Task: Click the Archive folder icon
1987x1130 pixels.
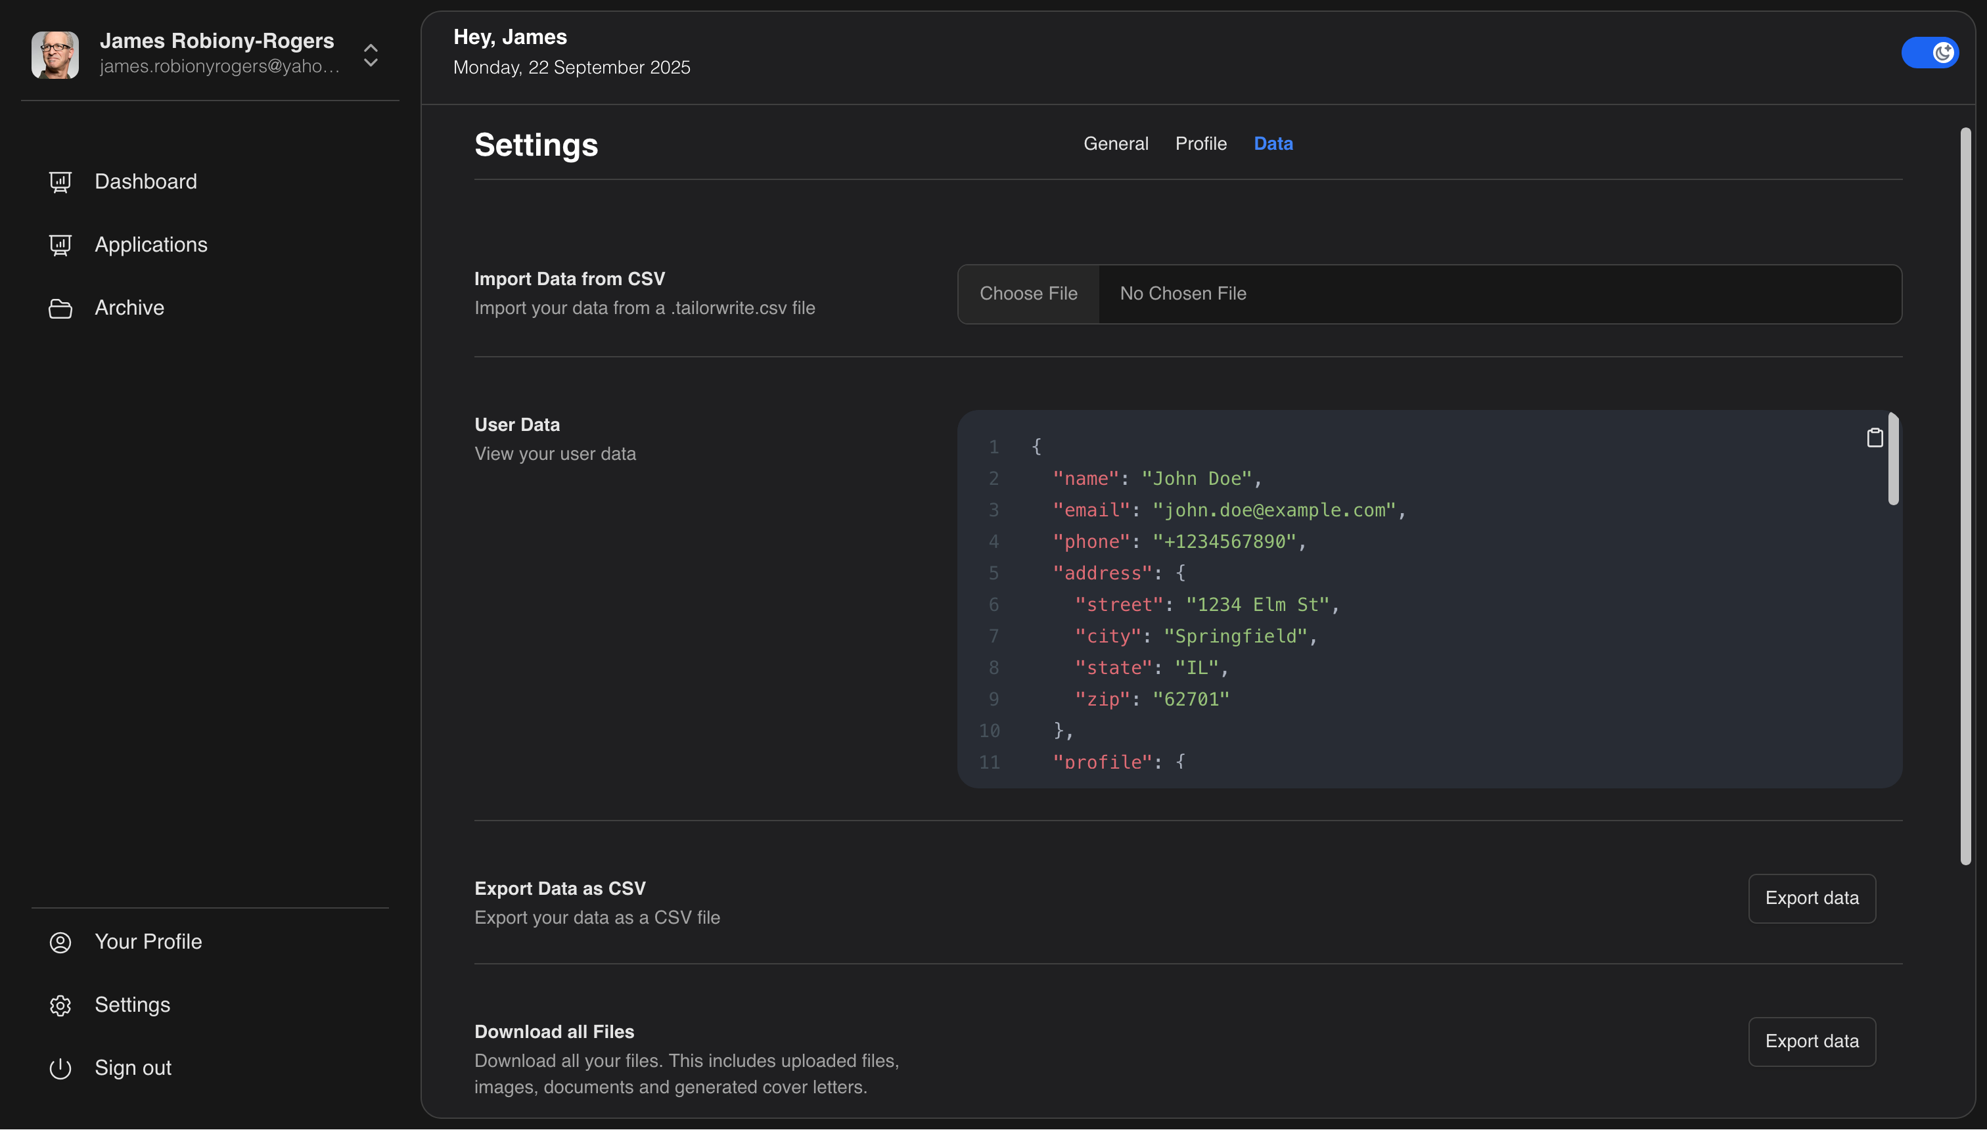Action: (x=60, y=308)
